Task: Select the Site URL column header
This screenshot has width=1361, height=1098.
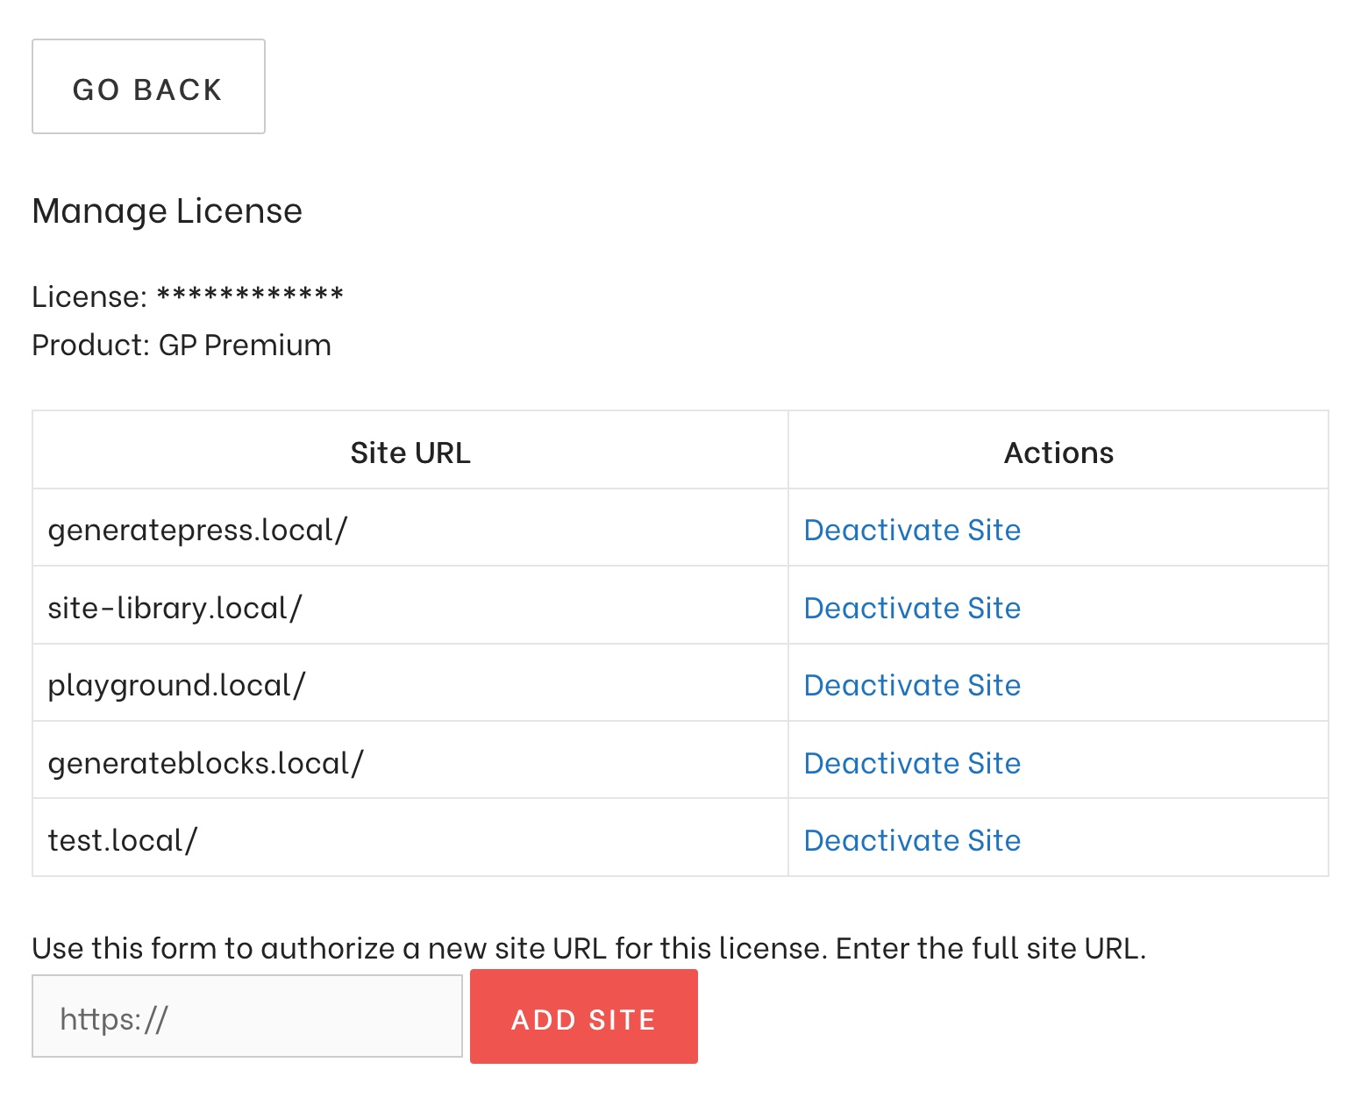Action: coord(410,451)
